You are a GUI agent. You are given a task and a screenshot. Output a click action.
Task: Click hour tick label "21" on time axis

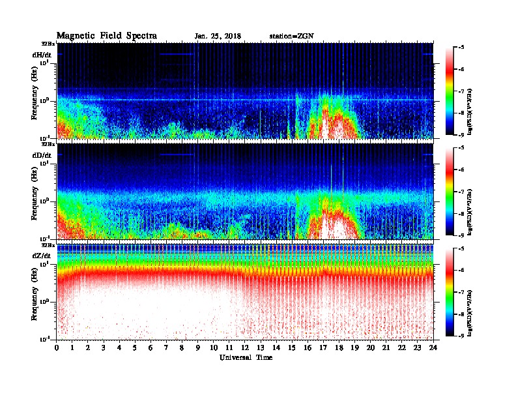pyautogui.click(x=386, y=347)
